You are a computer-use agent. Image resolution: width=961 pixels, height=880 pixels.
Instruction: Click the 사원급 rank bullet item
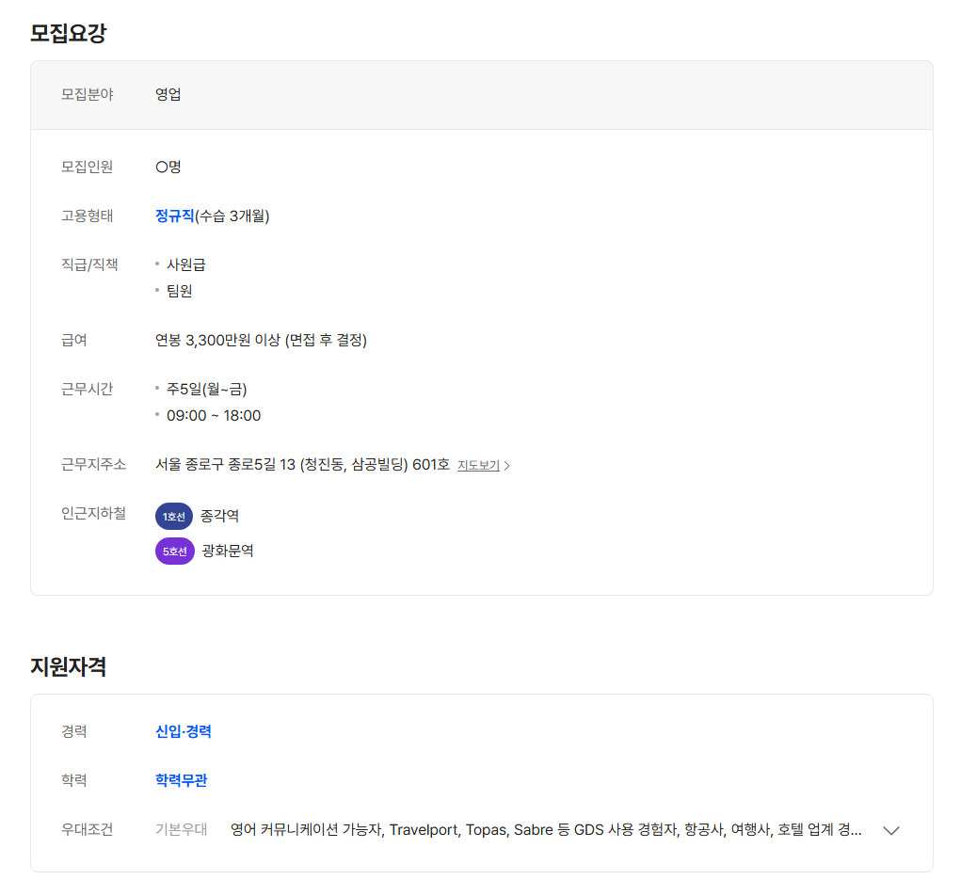tap(185, 264)
